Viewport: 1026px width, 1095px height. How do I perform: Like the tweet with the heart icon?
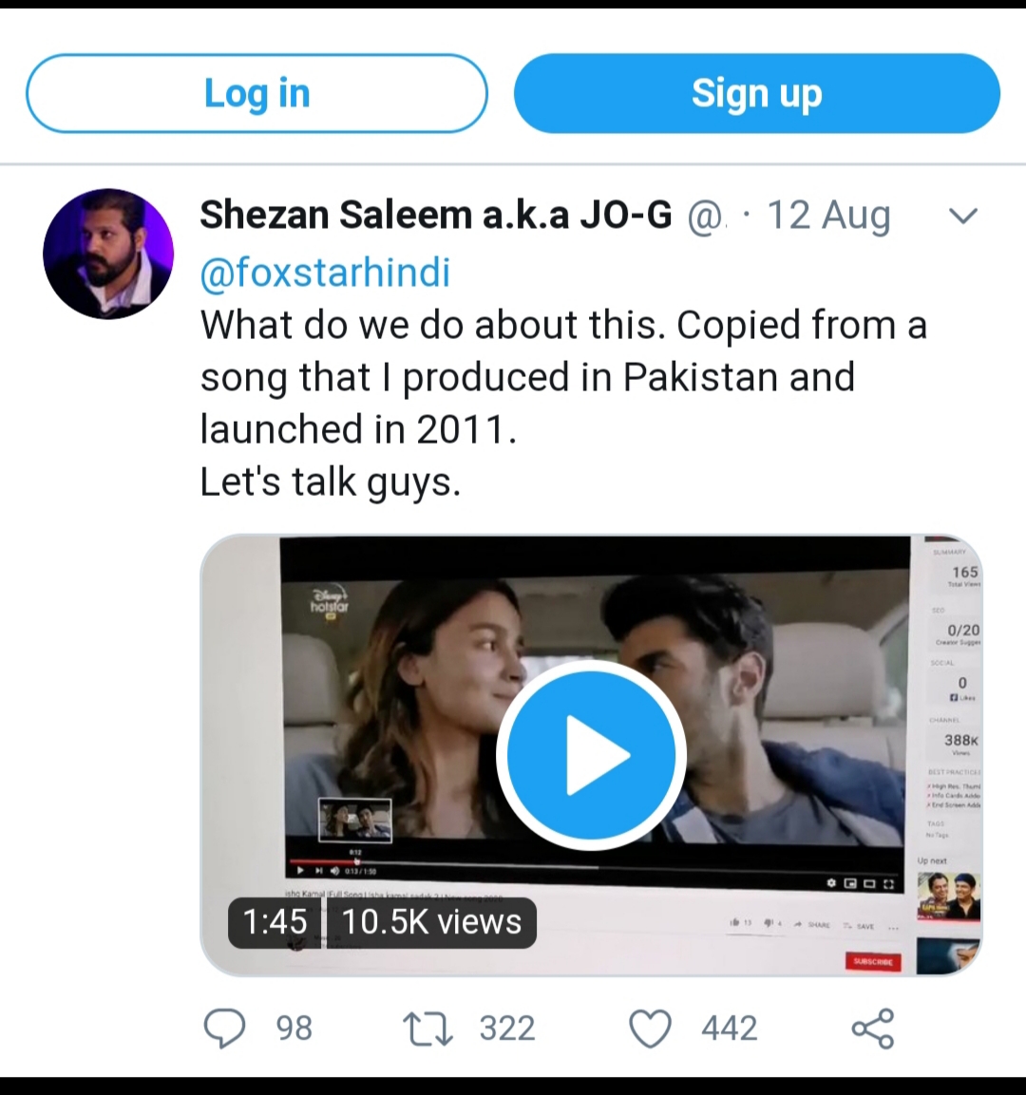pyautogui.click(x=651, y=1028)
